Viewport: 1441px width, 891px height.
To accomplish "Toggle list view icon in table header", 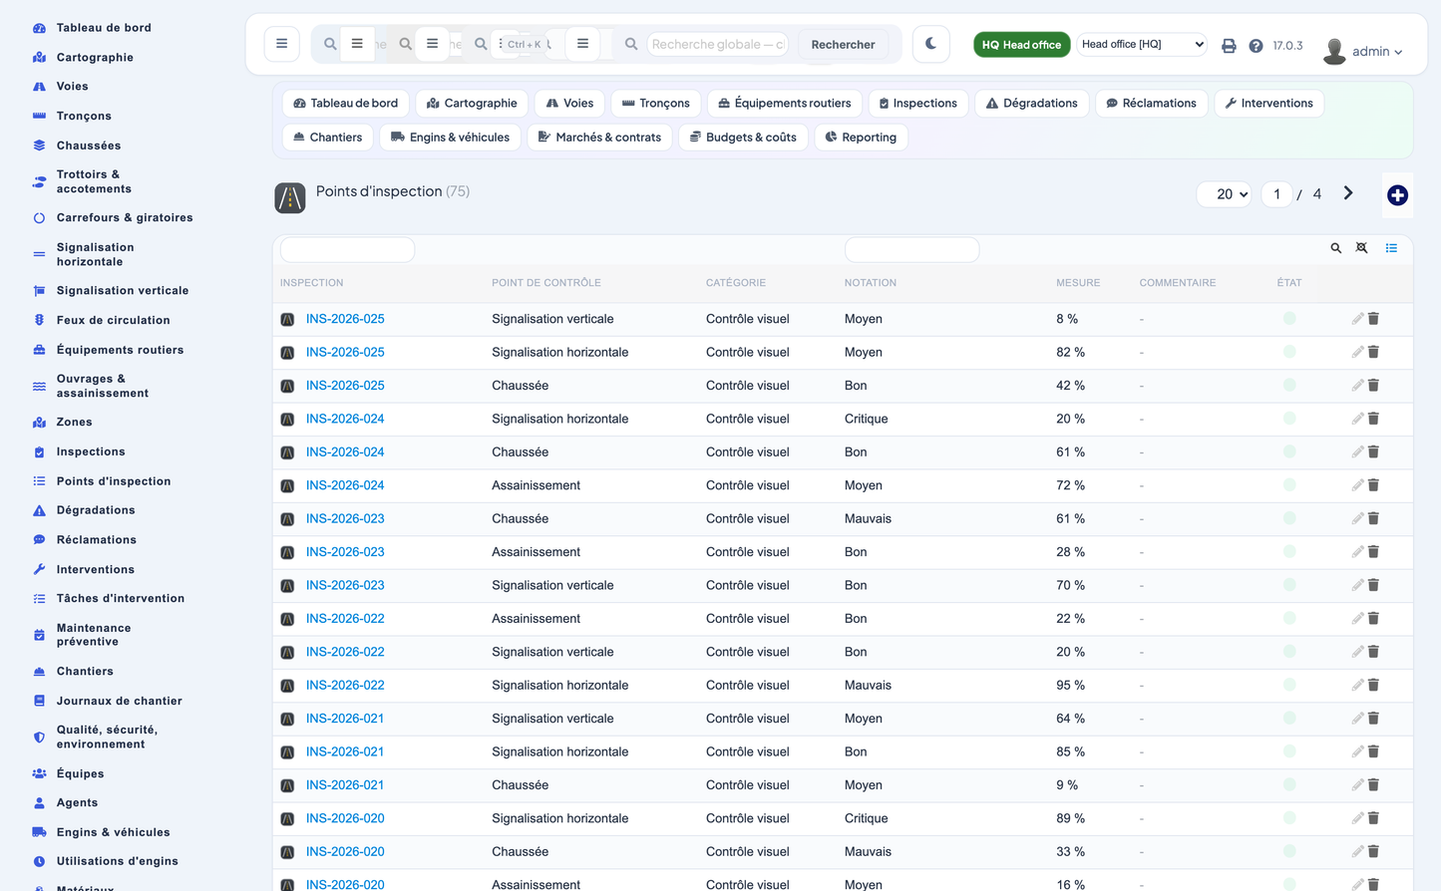I will 1391,248.
